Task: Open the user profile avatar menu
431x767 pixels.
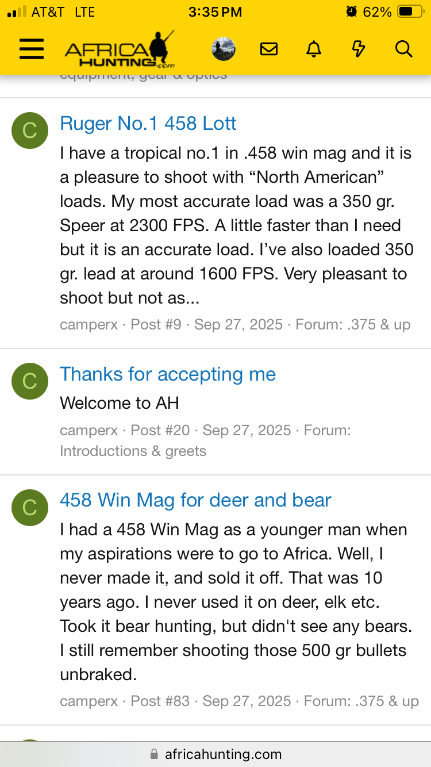Action: click(224, 49)
